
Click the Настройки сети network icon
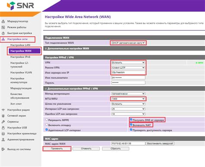click(3, 39)
